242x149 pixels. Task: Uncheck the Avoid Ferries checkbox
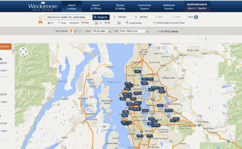(127, 23)
